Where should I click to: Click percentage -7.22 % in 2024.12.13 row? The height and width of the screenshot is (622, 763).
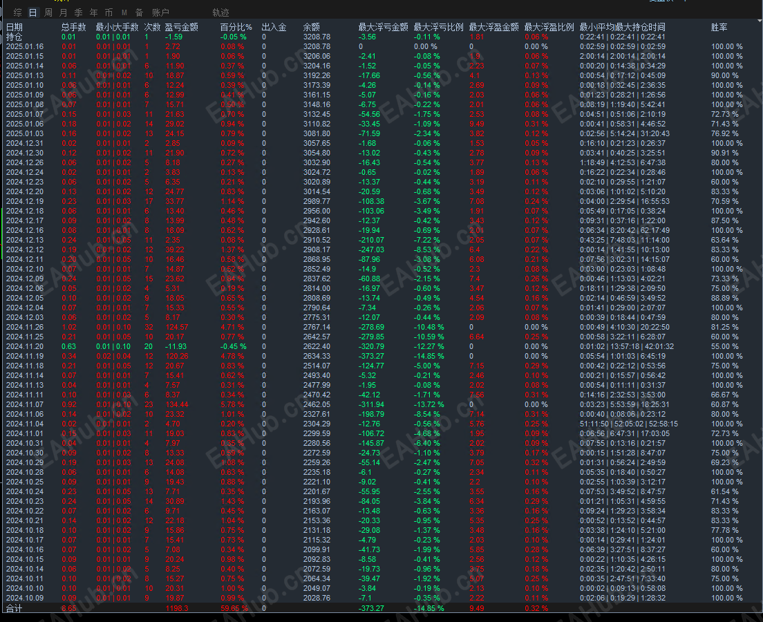[x=427, y=240]
